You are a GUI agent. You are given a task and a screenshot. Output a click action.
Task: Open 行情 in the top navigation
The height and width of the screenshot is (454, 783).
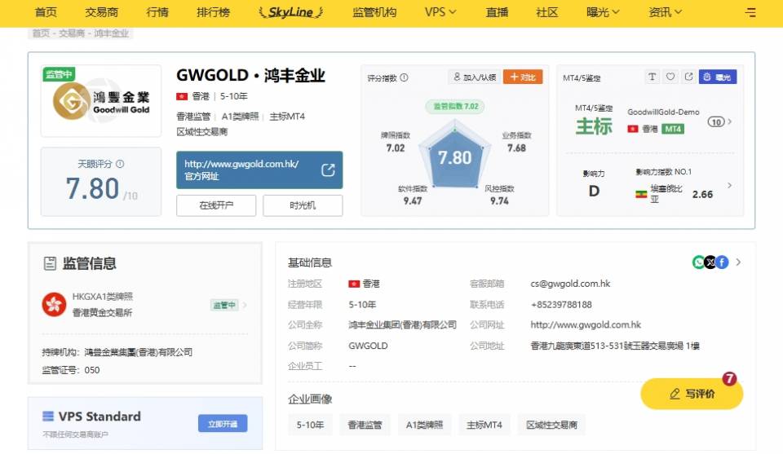[x=157, y=12]
